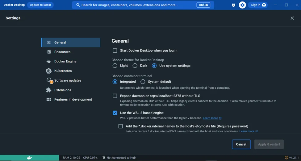301x161 pixels.
Task: Click the Not connected to Hub status
Action: pyautogui.click(x=119, y=158)
